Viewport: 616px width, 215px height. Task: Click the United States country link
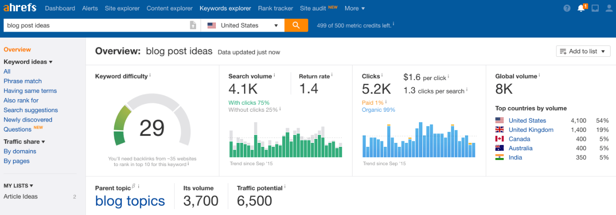point(527,120)
